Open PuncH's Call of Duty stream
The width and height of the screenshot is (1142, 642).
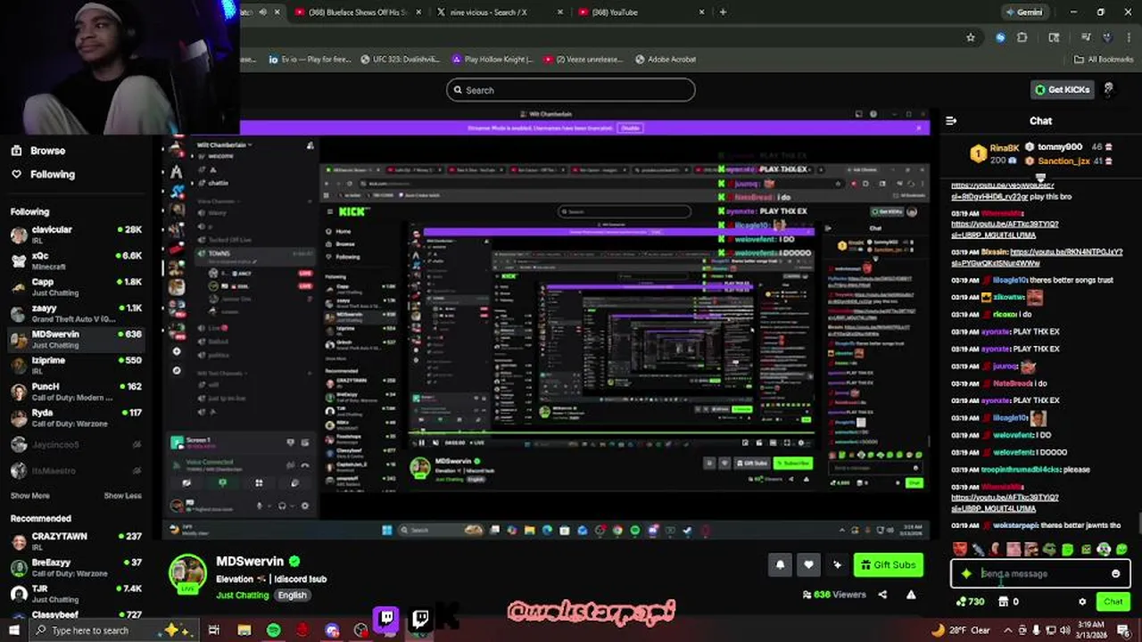[x=76, y=391]
